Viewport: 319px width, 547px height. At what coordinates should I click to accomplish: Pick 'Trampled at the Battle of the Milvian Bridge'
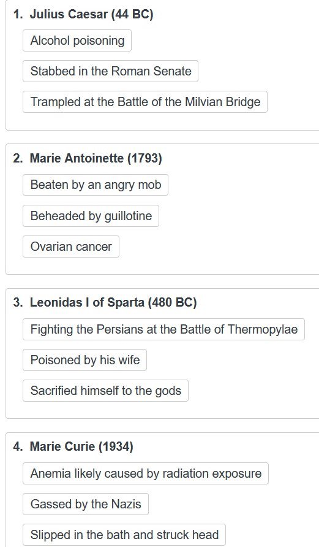point(145,102)
